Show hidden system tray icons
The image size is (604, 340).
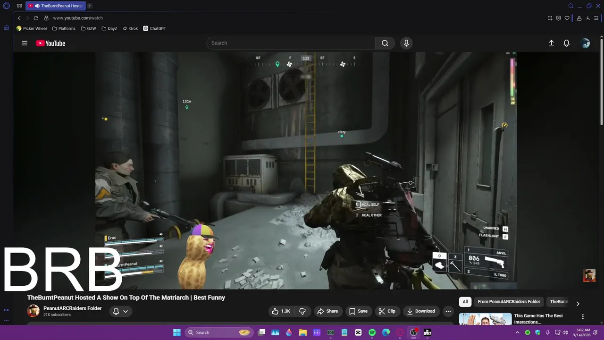[x=517, y=332]
